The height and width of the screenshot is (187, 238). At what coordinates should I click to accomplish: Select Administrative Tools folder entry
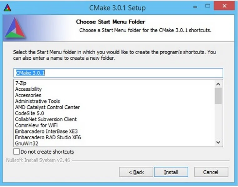coord(38,101)
